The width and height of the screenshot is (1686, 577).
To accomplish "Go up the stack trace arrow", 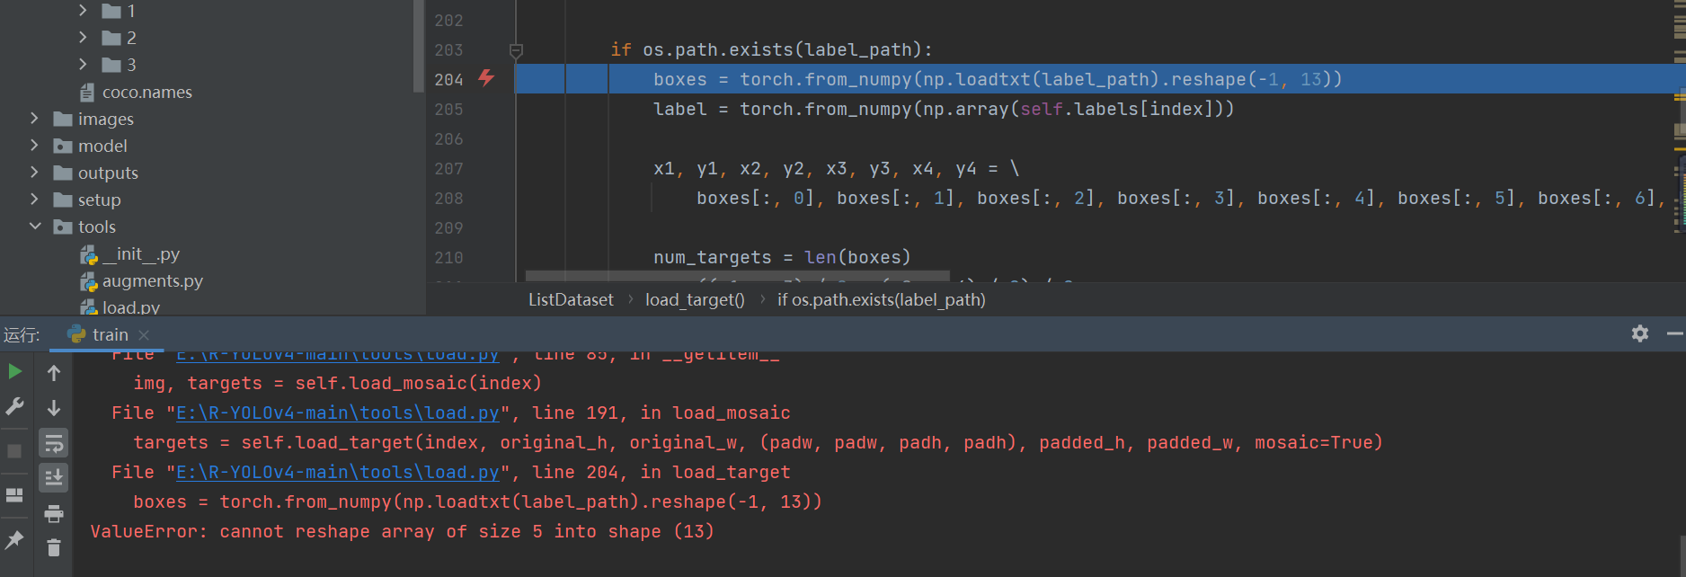I will pyautogui.click(x=54, y=372).
